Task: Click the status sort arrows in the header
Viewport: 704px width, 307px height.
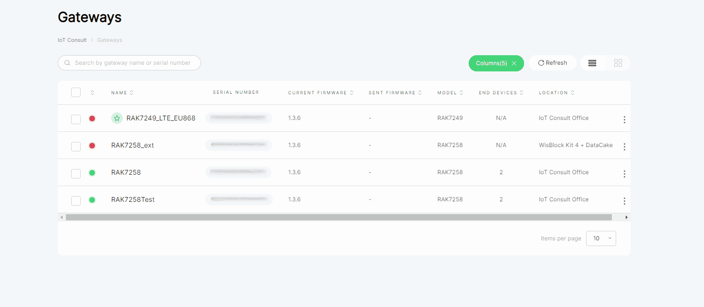Action: pos(92,93)
